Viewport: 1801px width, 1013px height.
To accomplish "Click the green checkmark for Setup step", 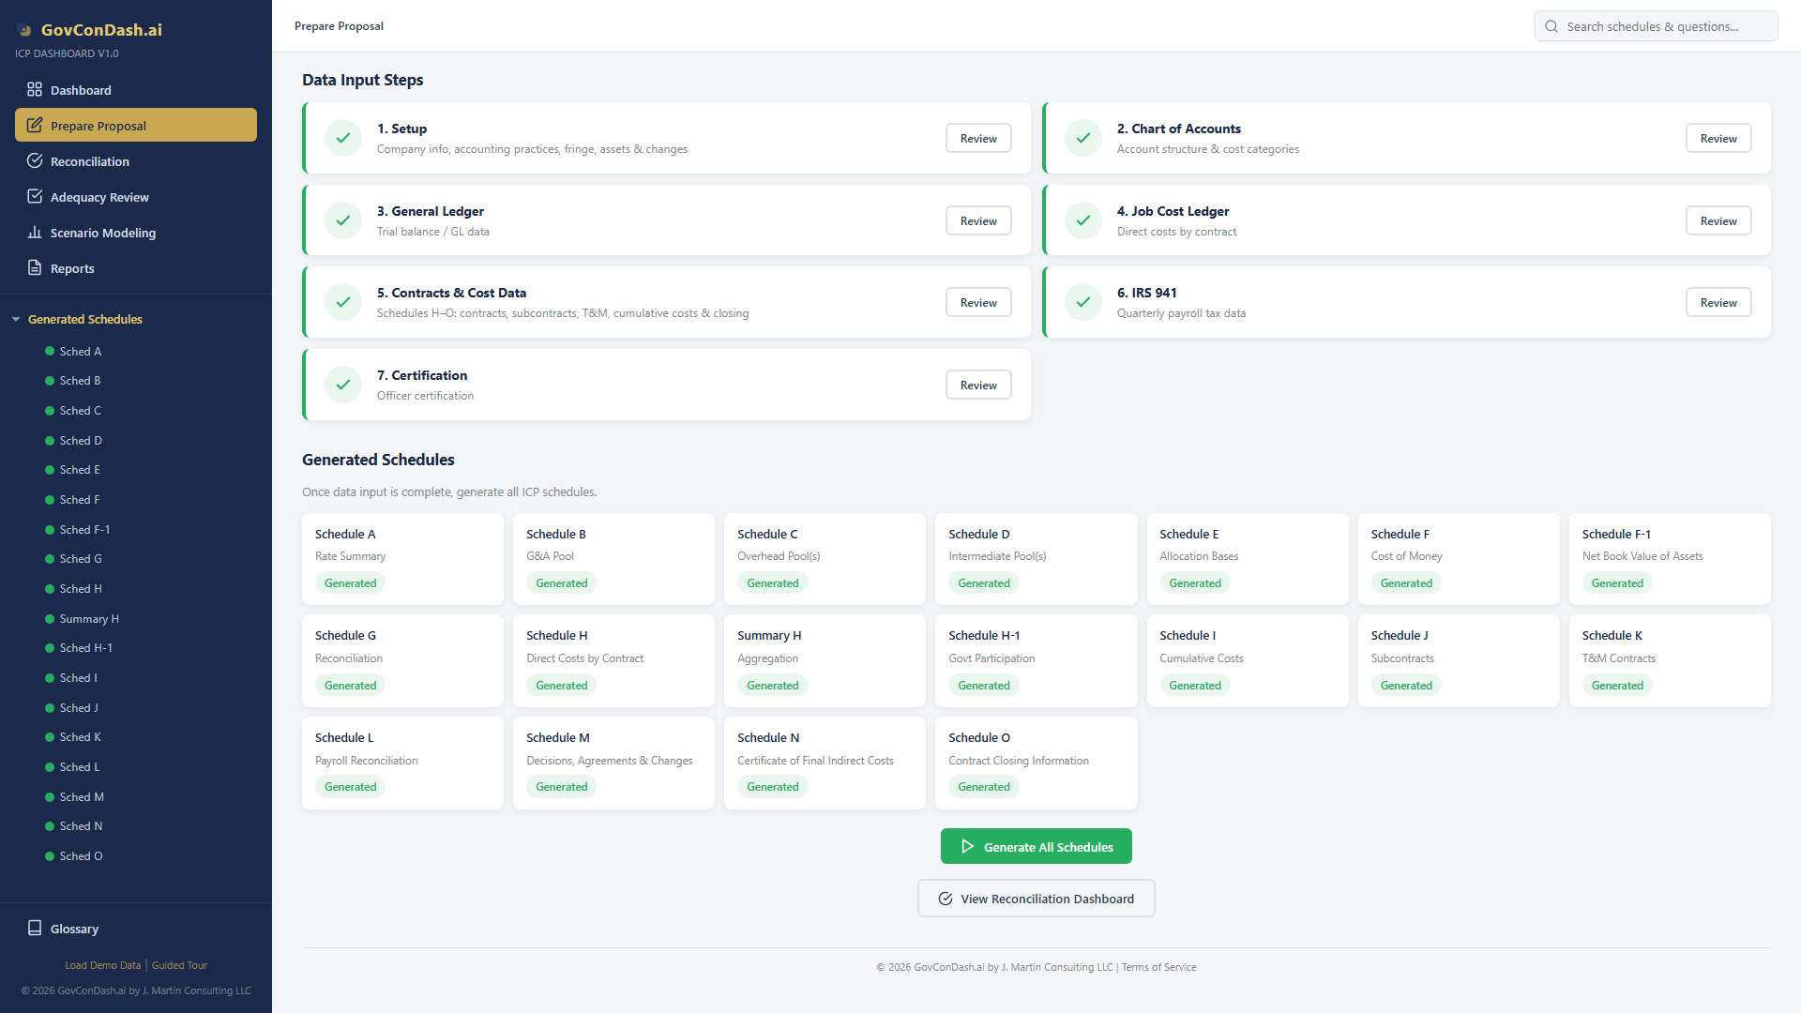I will click(343, 138).
